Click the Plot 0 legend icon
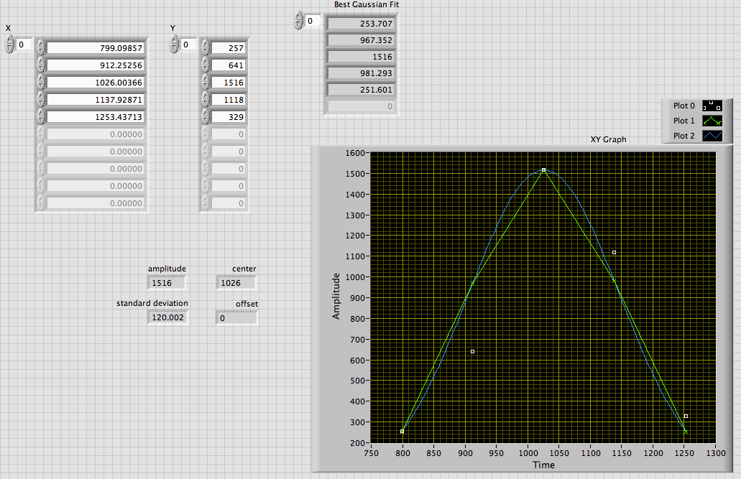 click(712, 106)
